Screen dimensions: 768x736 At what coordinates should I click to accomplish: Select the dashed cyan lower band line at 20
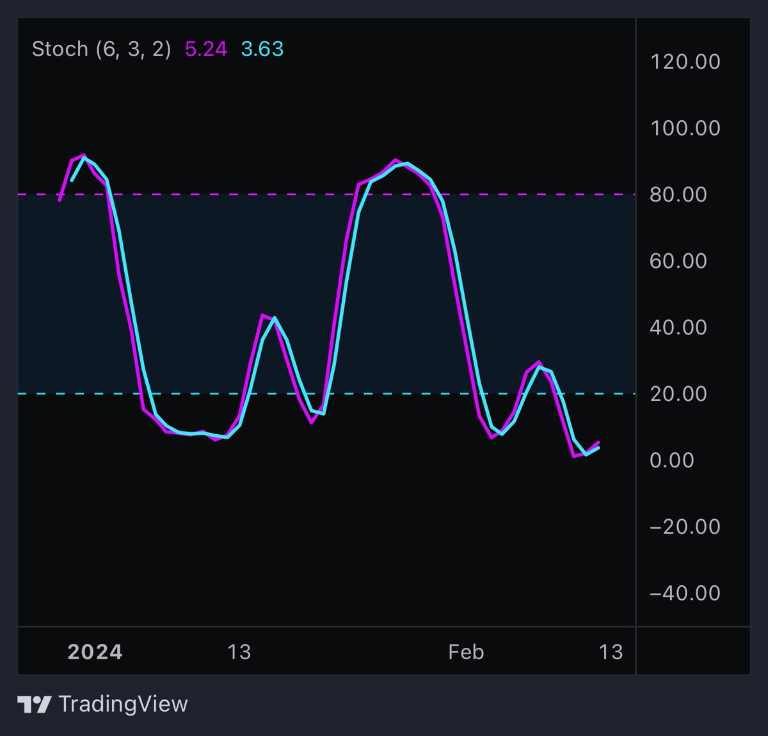(x=326, y=393)
